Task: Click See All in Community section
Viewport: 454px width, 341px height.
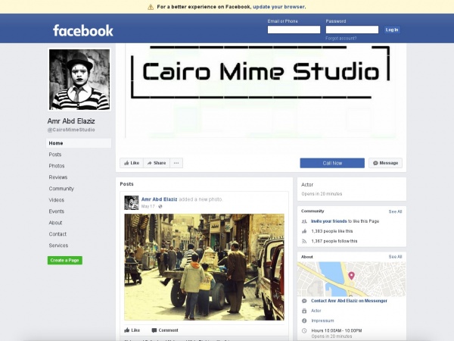Action: (395, 211)
